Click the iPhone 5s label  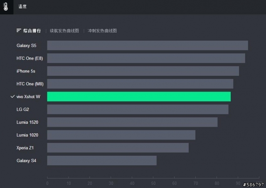[x=26, y=71]
